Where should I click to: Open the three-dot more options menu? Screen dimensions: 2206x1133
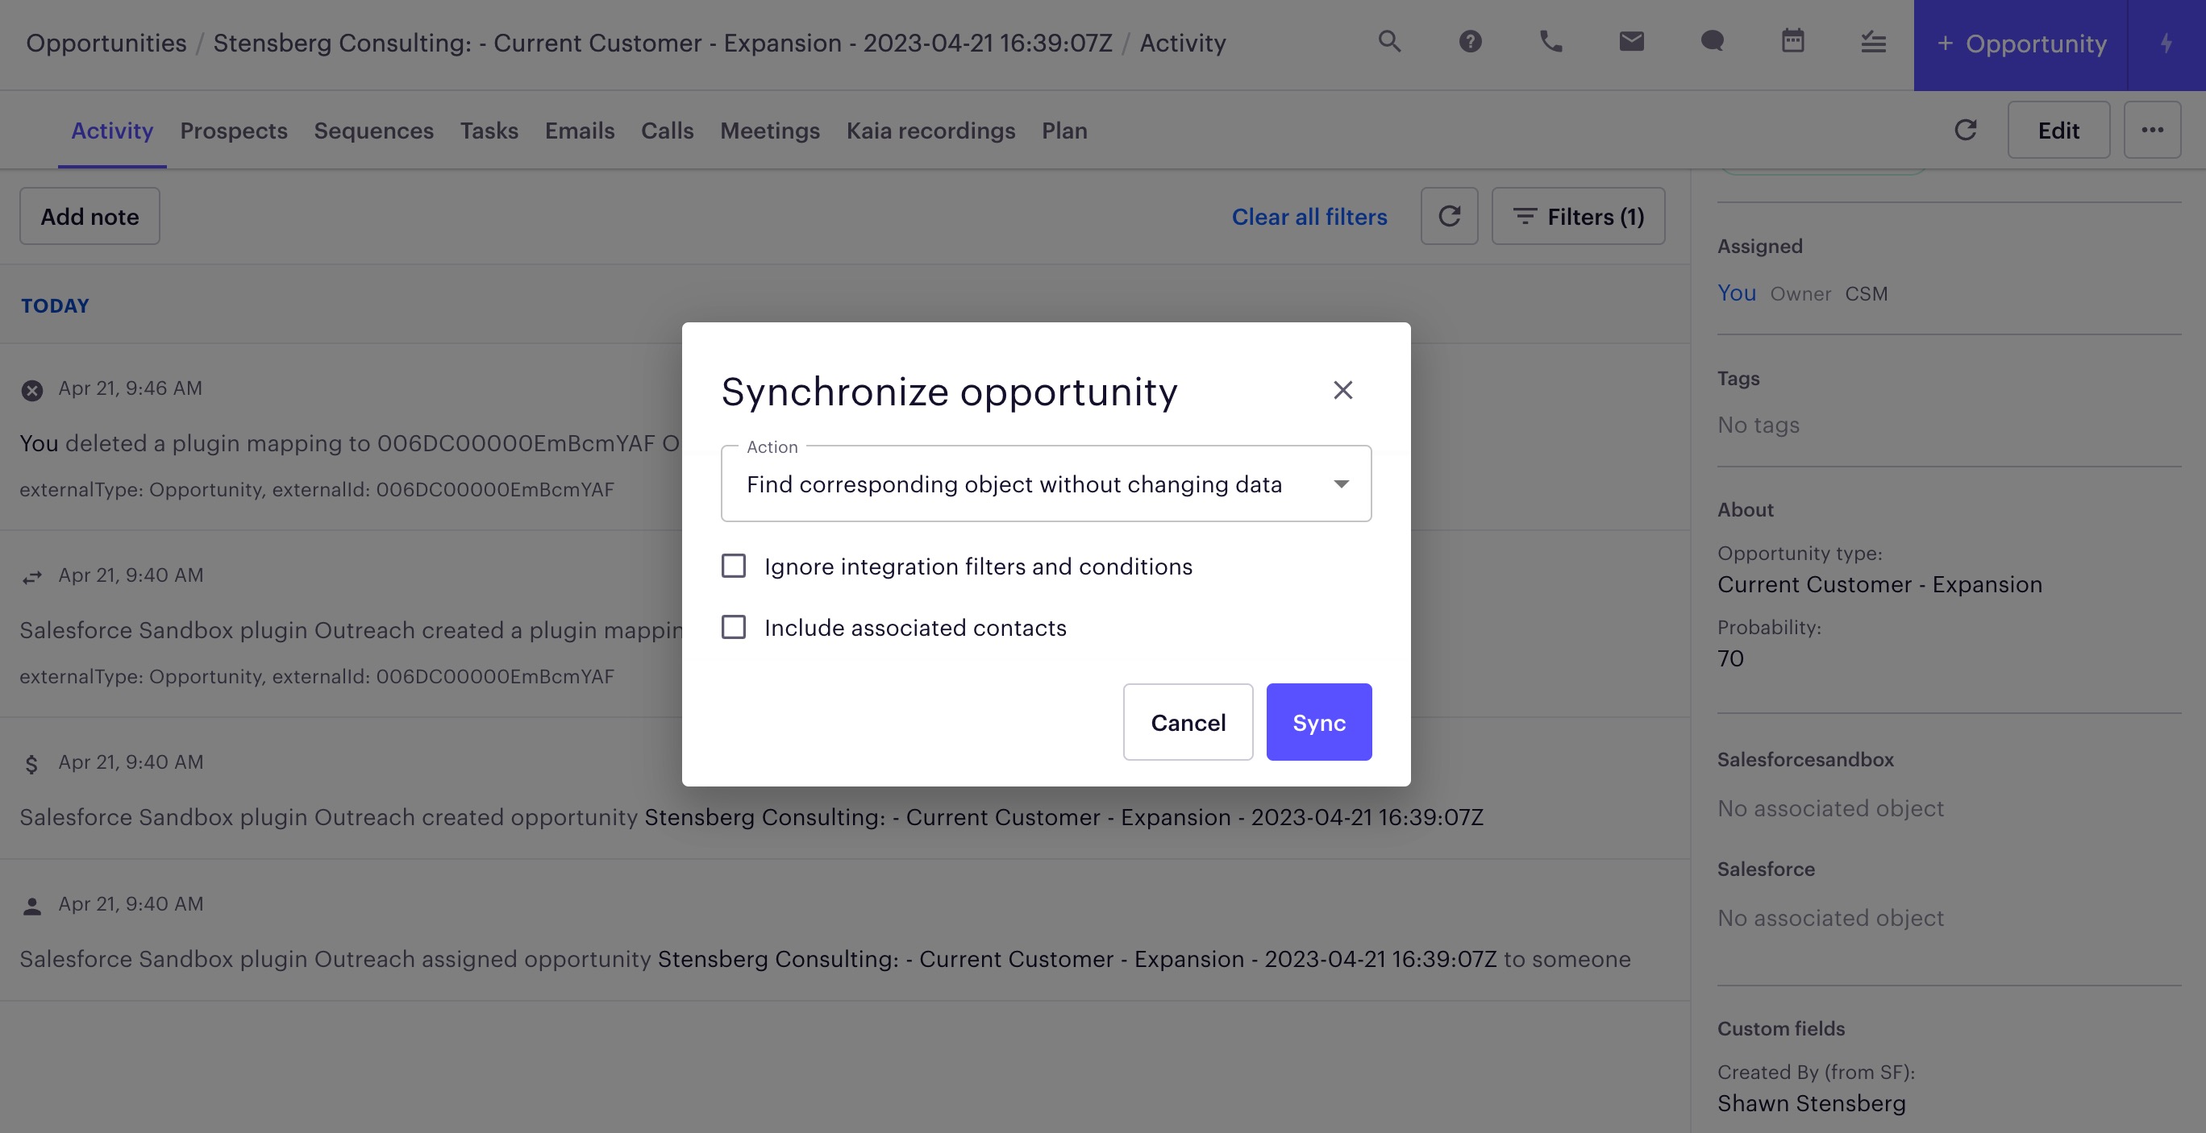[2152, 130]
